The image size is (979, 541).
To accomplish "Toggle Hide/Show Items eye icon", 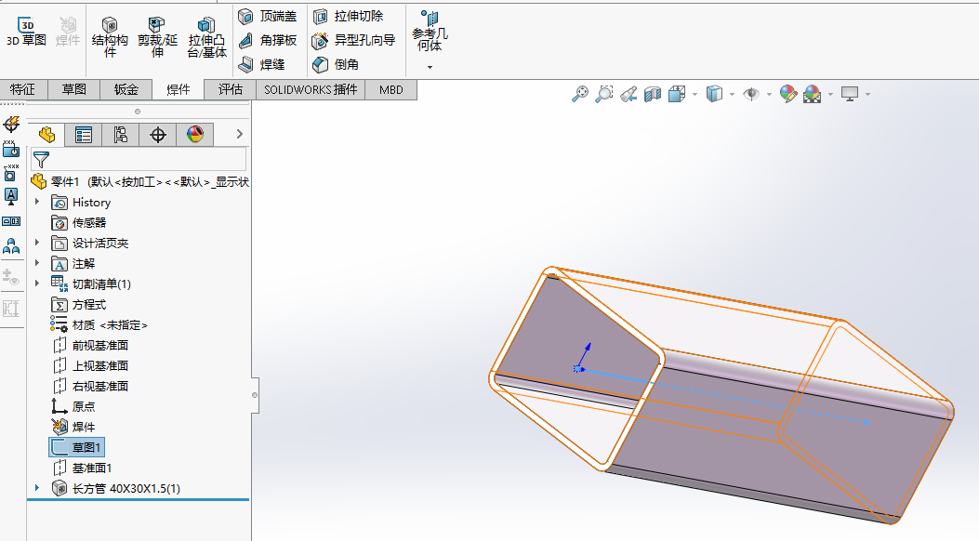I will point(751,94).
